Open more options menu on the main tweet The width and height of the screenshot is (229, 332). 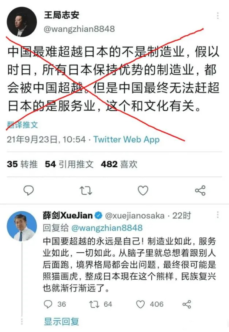[218, 16]
